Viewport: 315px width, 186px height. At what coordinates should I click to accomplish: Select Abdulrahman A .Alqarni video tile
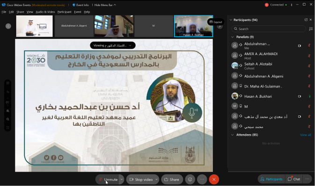[74, 26]
